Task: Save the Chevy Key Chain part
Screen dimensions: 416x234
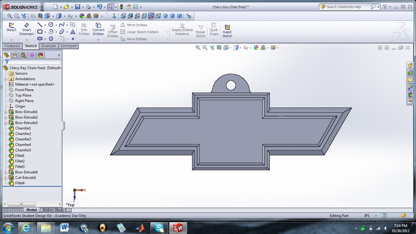Action: click(78, 6)
